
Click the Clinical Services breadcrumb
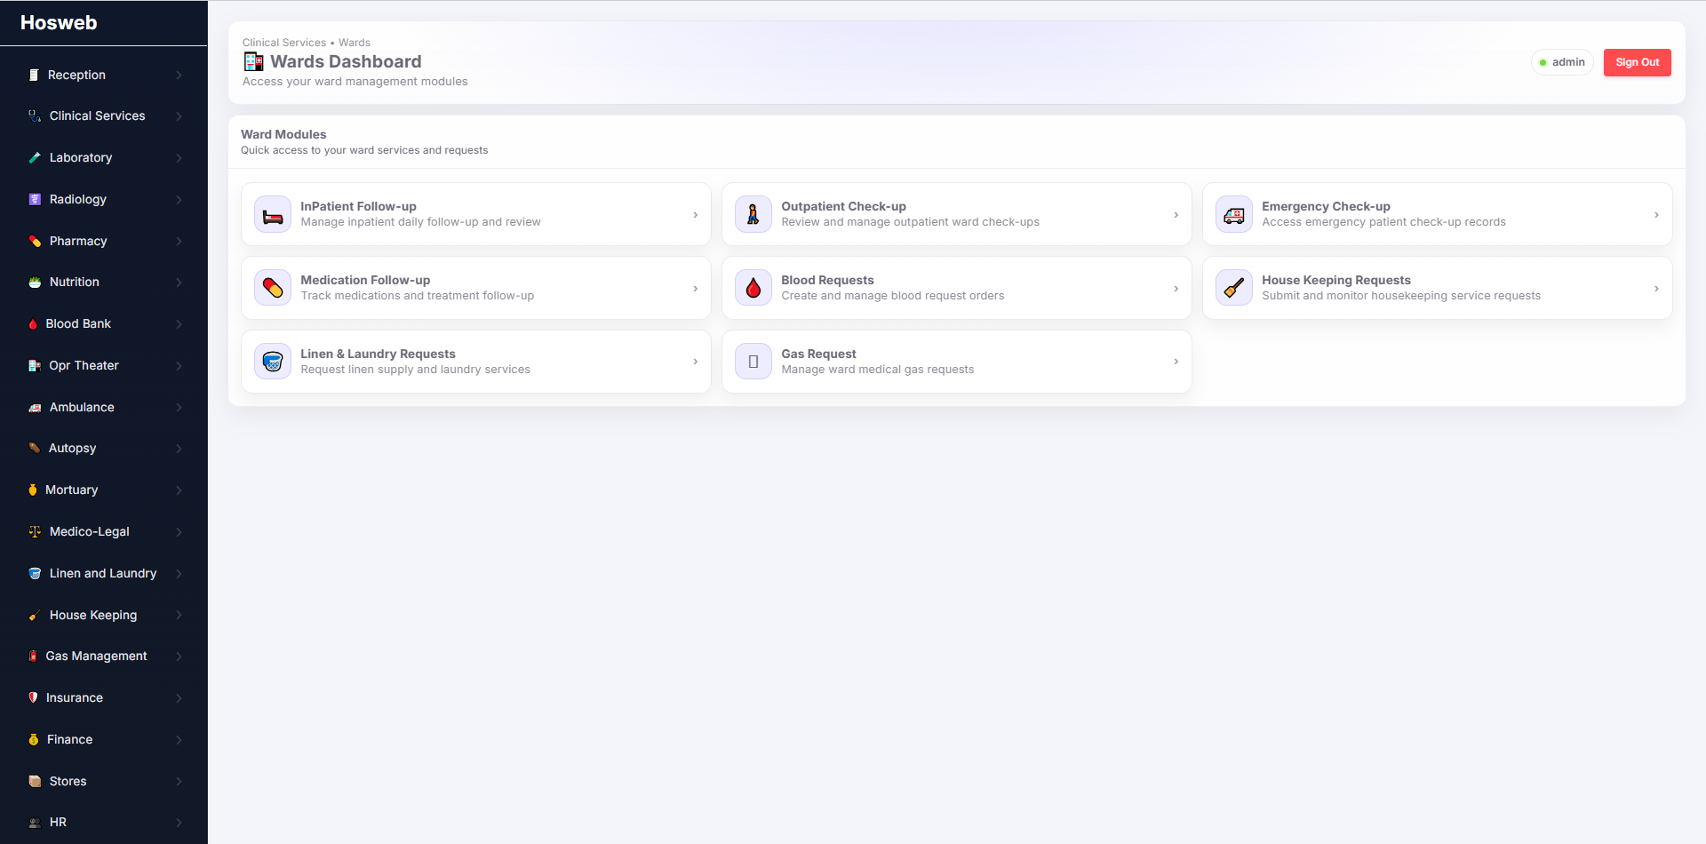pyautogui.click(x=284, y=43)
